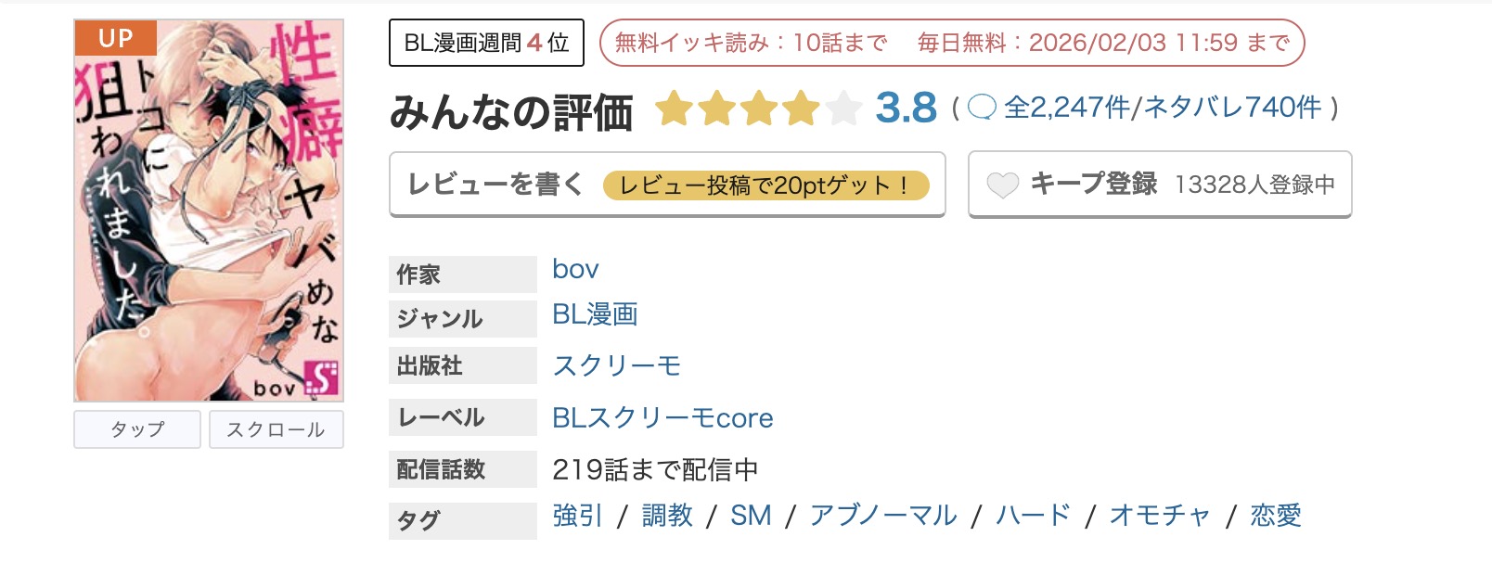Image resolution: width=1492 pixels, height=575 pixels.
Task: Select the SM tag
Action: (x=753, y=516)
